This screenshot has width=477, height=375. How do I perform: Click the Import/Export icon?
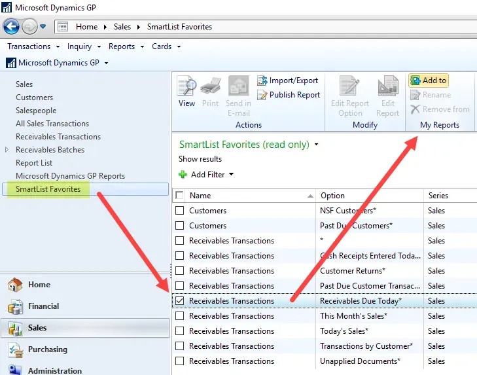pyautogui.click(x=262, y=80)
